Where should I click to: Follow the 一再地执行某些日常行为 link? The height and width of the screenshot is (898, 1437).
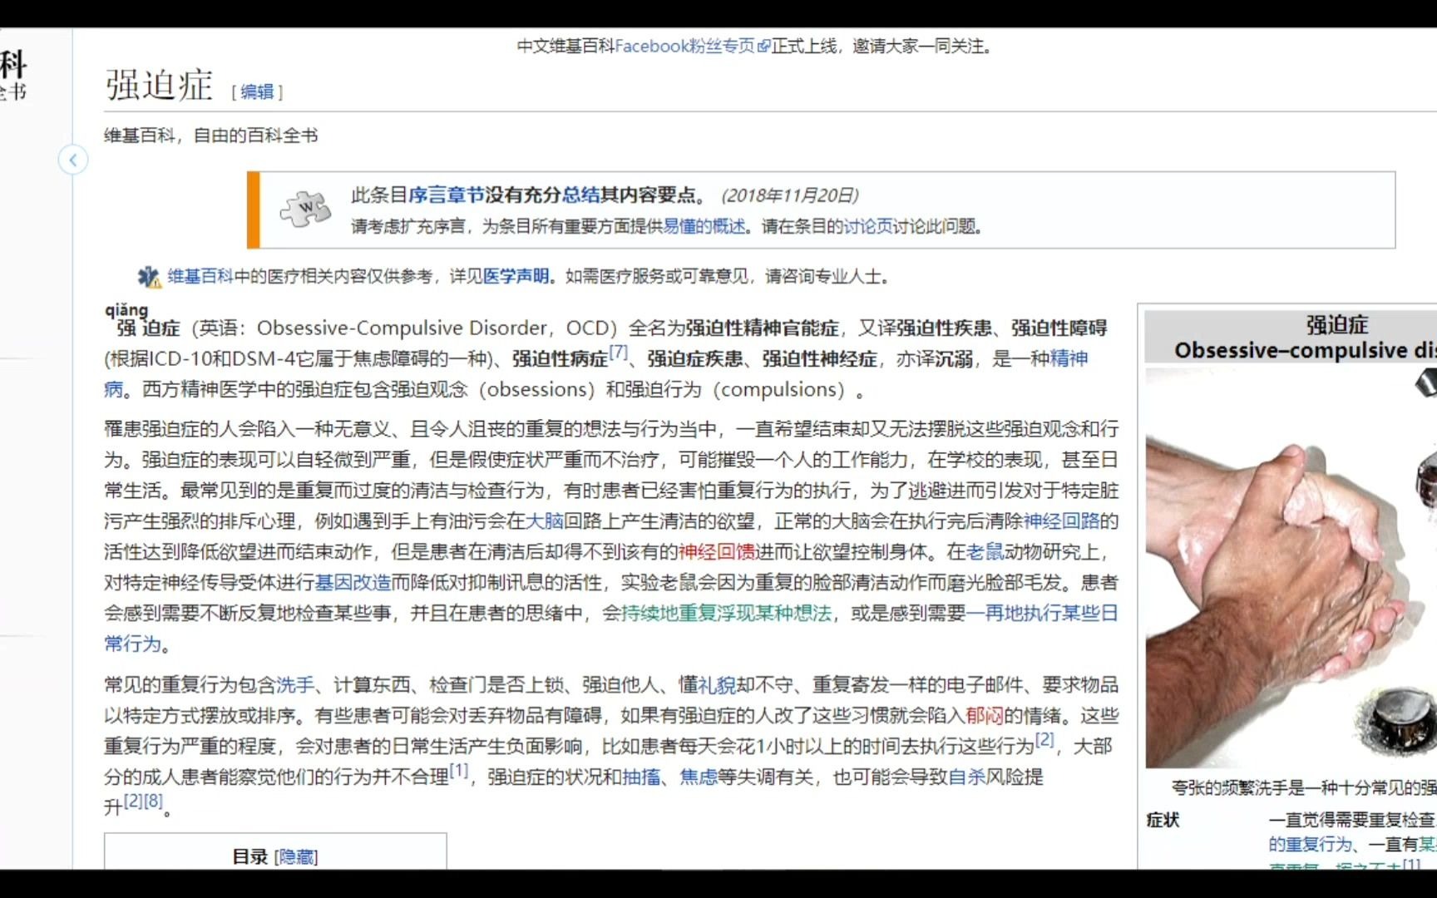[x=1042, y=614]
